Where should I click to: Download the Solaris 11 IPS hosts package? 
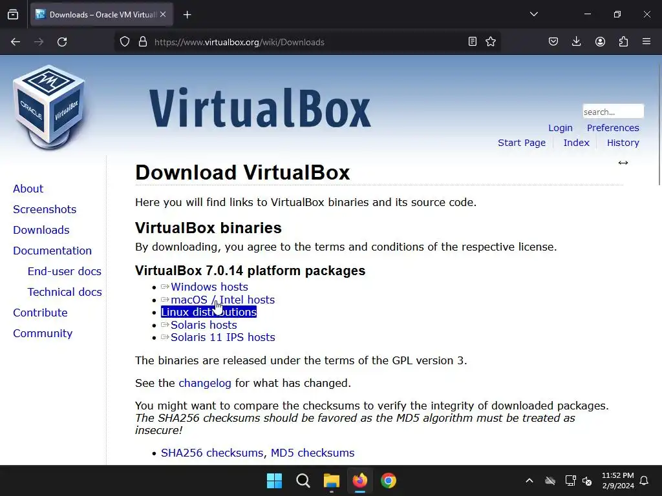pos(222,337)
